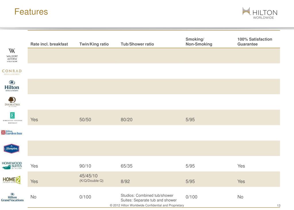Click the Hilton Grand Vacations logo

point(12,197)
